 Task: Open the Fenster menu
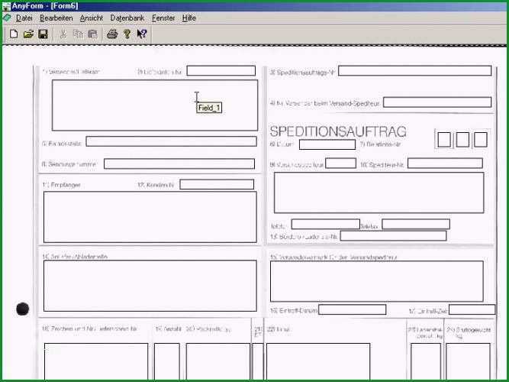point(163,18)
